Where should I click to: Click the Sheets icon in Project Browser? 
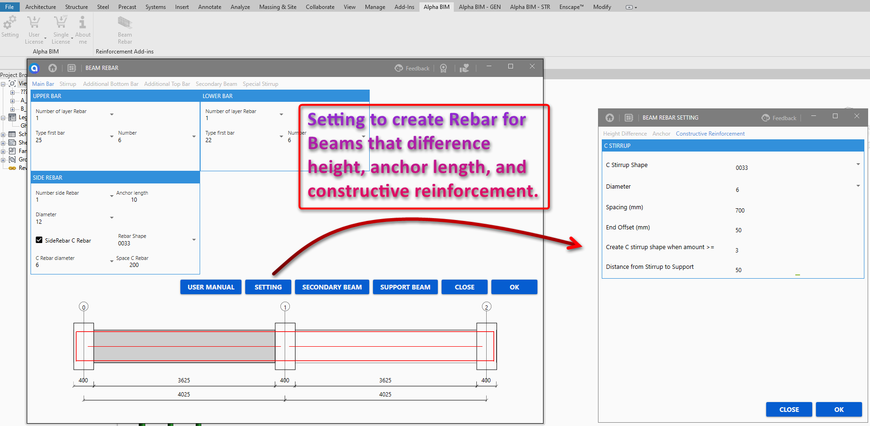pyautogui.click(x=13, y=143)
